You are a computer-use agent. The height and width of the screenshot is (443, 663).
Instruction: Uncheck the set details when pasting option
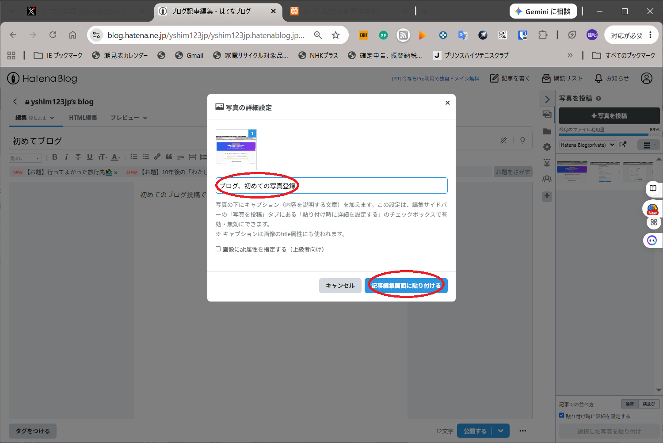[562, 416]
